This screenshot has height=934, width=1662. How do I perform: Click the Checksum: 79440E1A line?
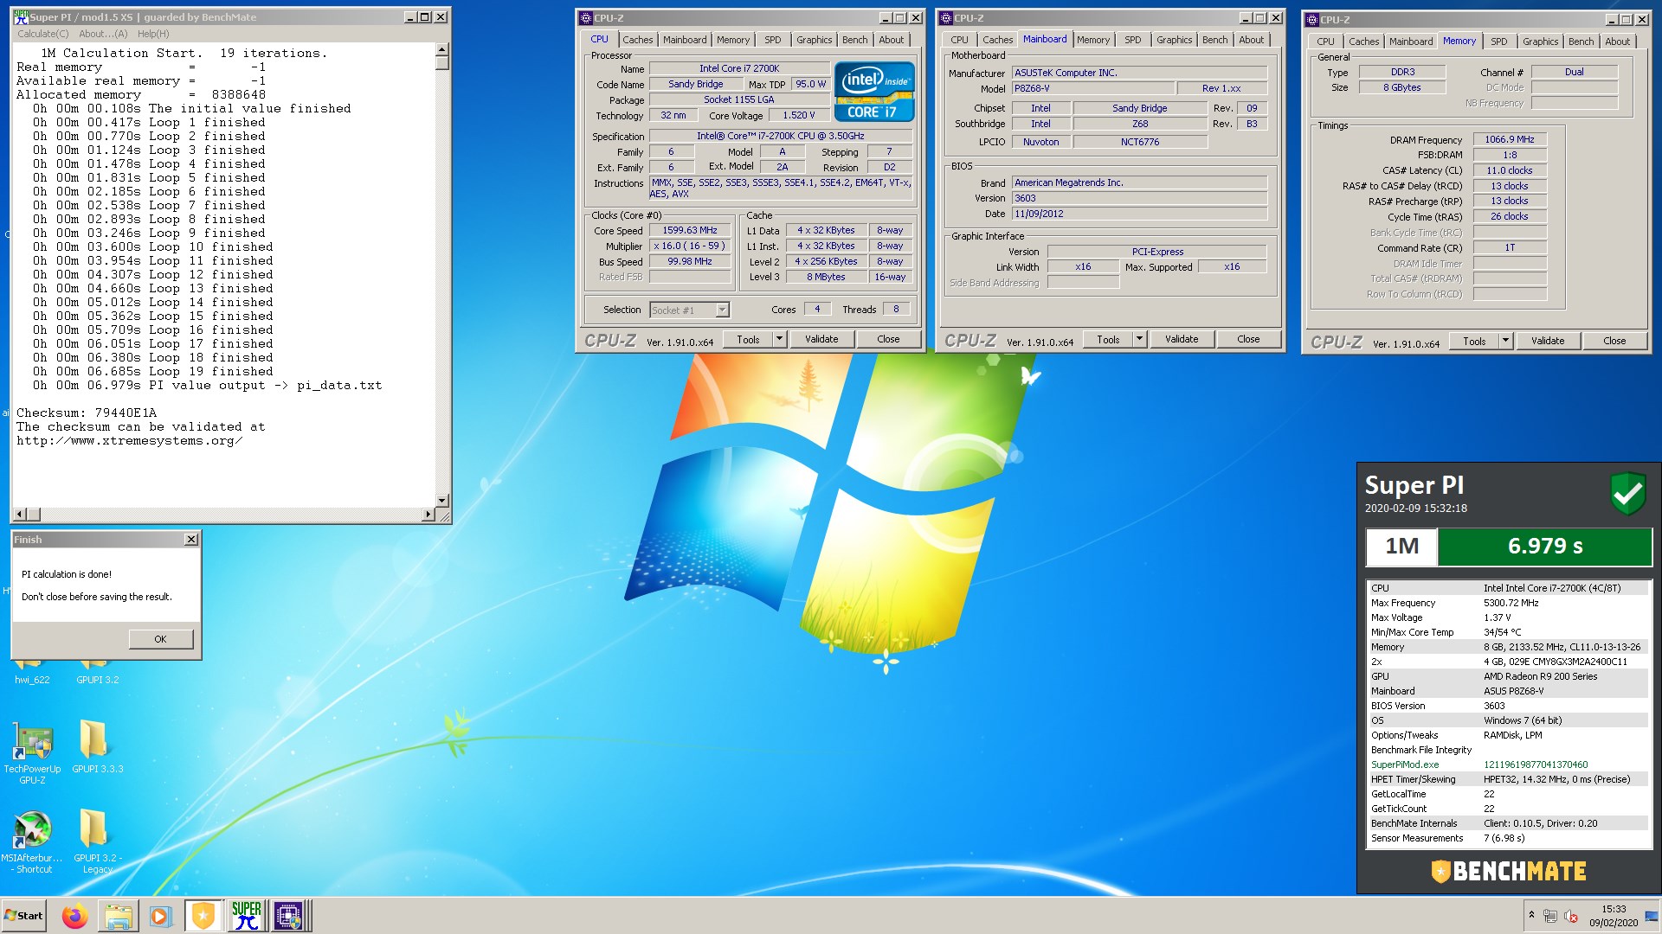pos(87,413)
